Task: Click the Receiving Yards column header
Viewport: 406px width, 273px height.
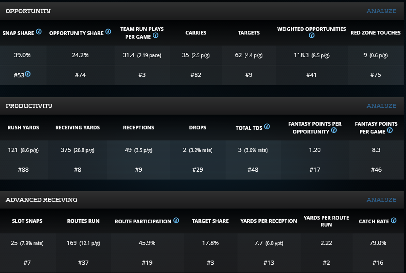Action: (x=77, y=128)
